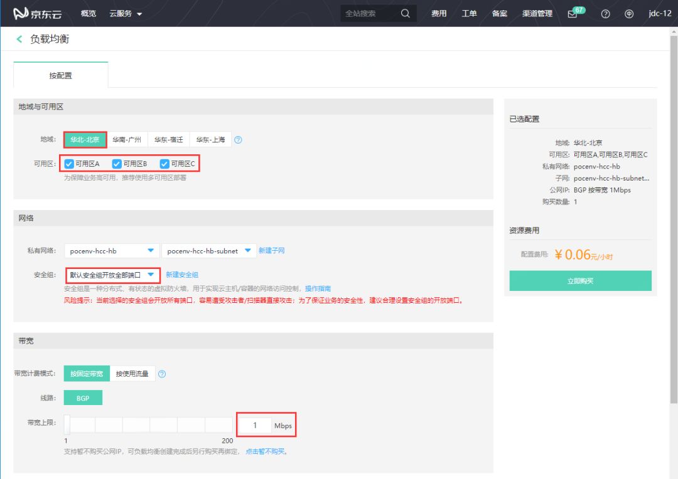Select the 华南-广州 region

[x=127, y=140]
